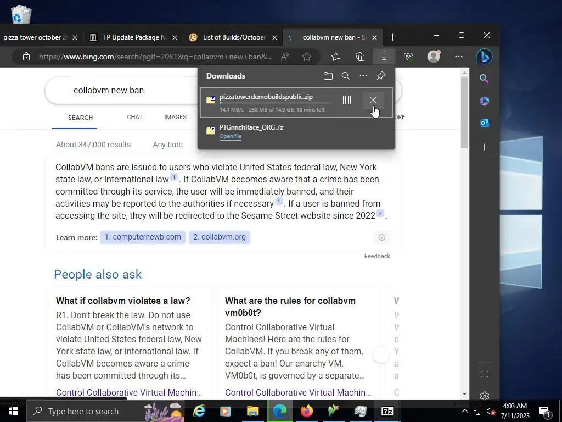Open Firefox from the taskbar

pyautogui.click(x=306, y=411)
